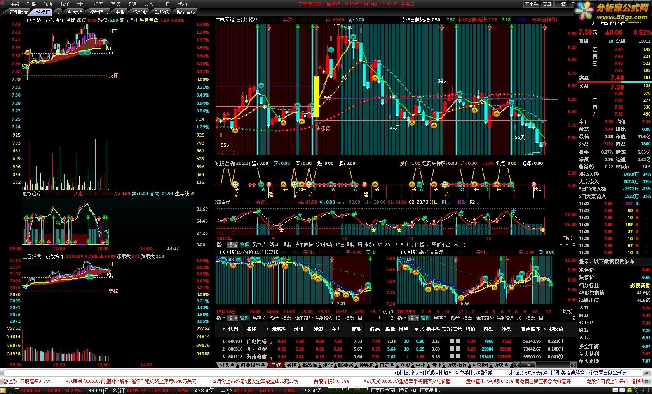
Task: Click 决策信号 squares in the 海南橡胶 row
Action: click(x=455, y=356)
